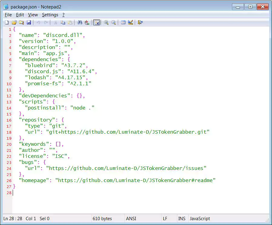Click the JavaScript scheme status field
This screenshot has width=272, height=225.
pyautogui.click(x=200, y=219)
